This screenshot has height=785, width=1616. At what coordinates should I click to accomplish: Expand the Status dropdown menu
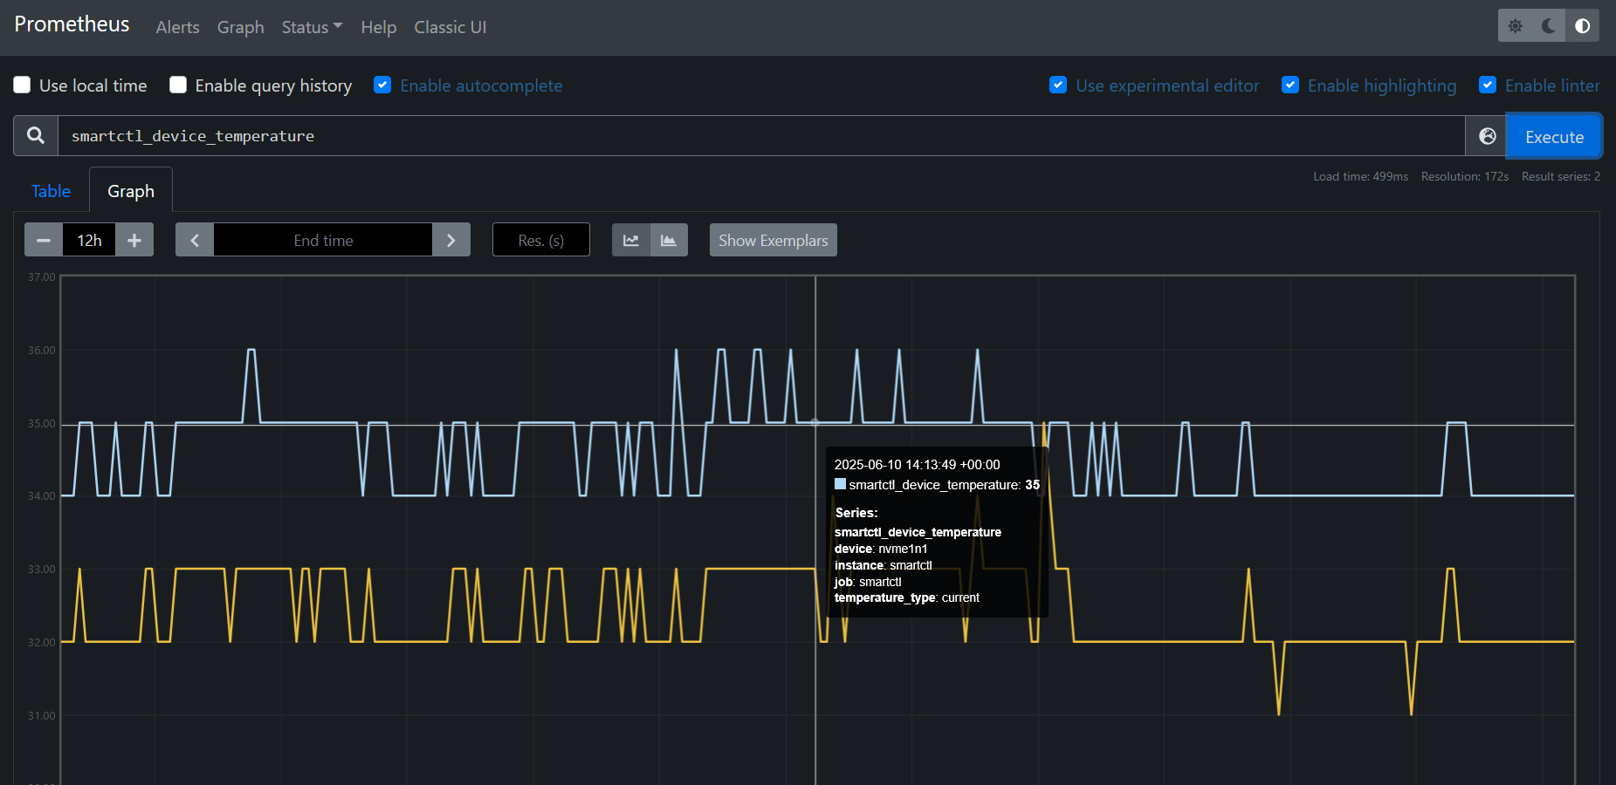point(312,27)
